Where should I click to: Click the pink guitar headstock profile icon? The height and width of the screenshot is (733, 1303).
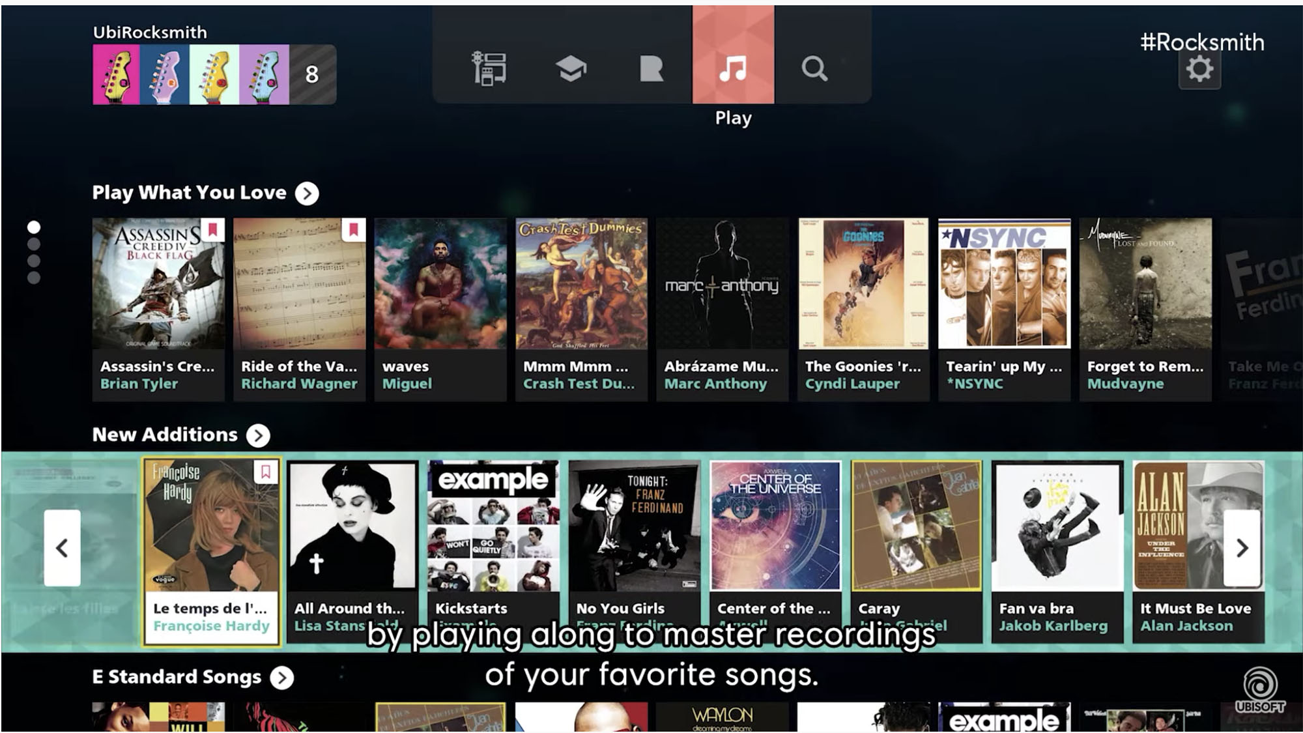click(x=116, y=74)
